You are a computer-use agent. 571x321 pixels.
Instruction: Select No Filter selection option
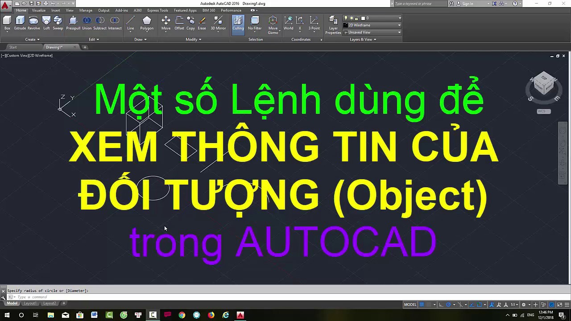tap(255, 23)
